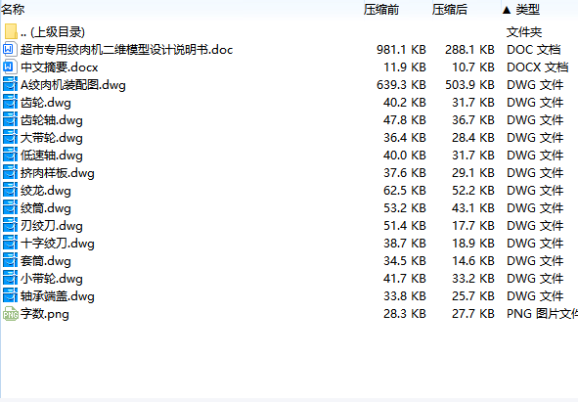
Task: Click the DOC 文档 type cell
Action: coord(533,50)
